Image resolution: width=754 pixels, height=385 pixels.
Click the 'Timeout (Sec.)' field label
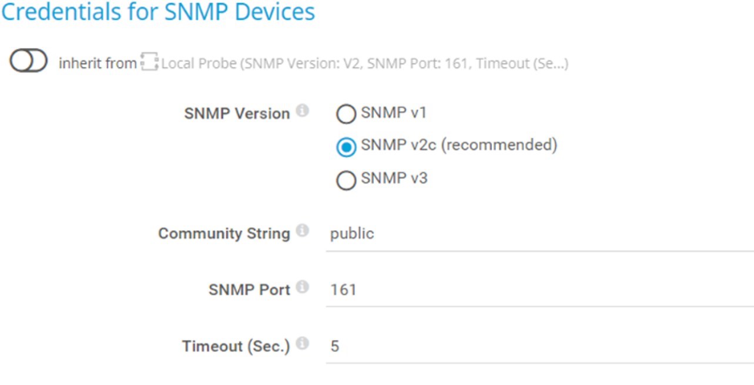(x=236, y=346)
